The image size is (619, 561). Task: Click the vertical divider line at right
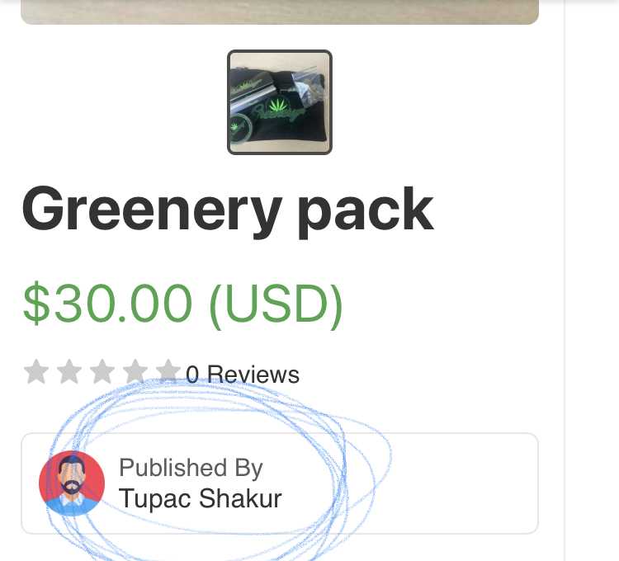pos(565,280)
